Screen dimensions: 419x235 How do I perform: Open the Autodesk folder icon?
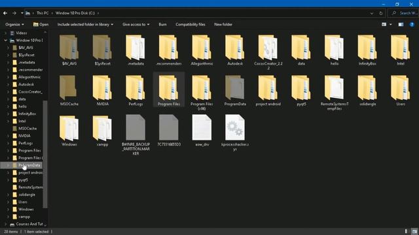[x=235, y=48]
